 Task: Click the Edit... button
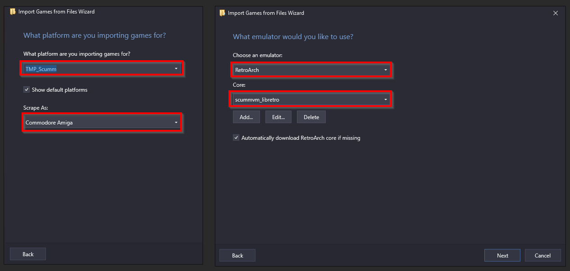tap(278, 117)
